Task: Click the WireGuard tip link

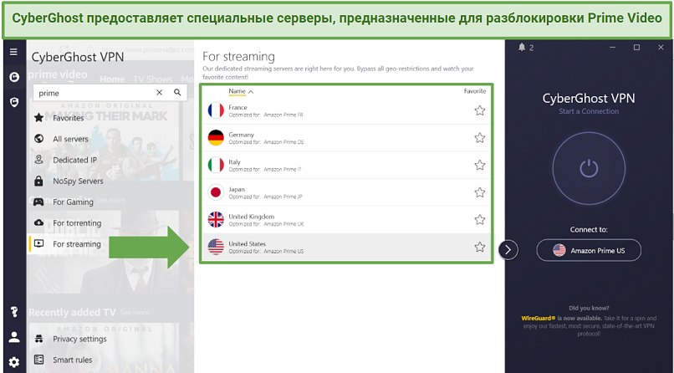Action: (x=539, y=319)
